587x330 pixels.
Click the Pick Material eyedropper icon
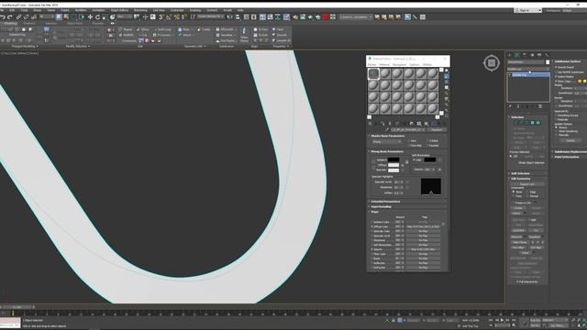click(x=387, y=130)
